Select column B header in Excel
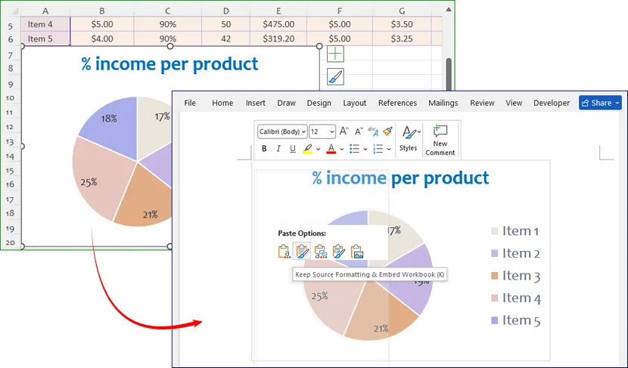 click(x=102, y=11)
